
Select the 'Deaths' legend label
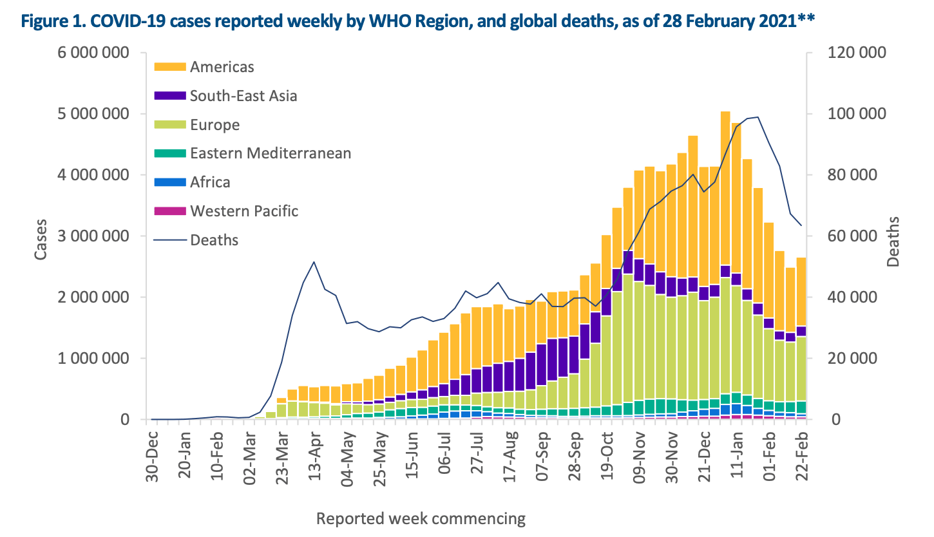click(x=214, y=240)
